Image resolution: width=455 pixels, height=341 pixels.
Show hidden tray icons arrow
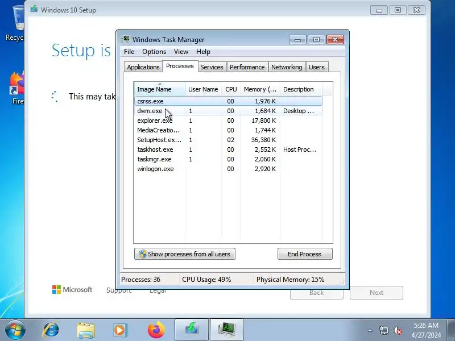pyautogui.click(x=370, y=330)
